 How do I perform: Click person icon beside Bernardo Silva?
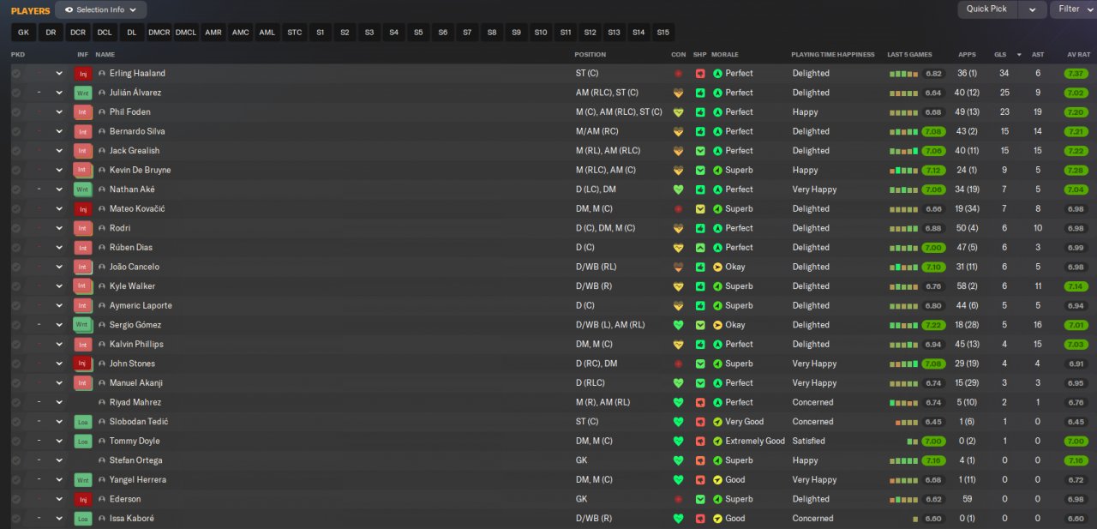coord(102,131)
